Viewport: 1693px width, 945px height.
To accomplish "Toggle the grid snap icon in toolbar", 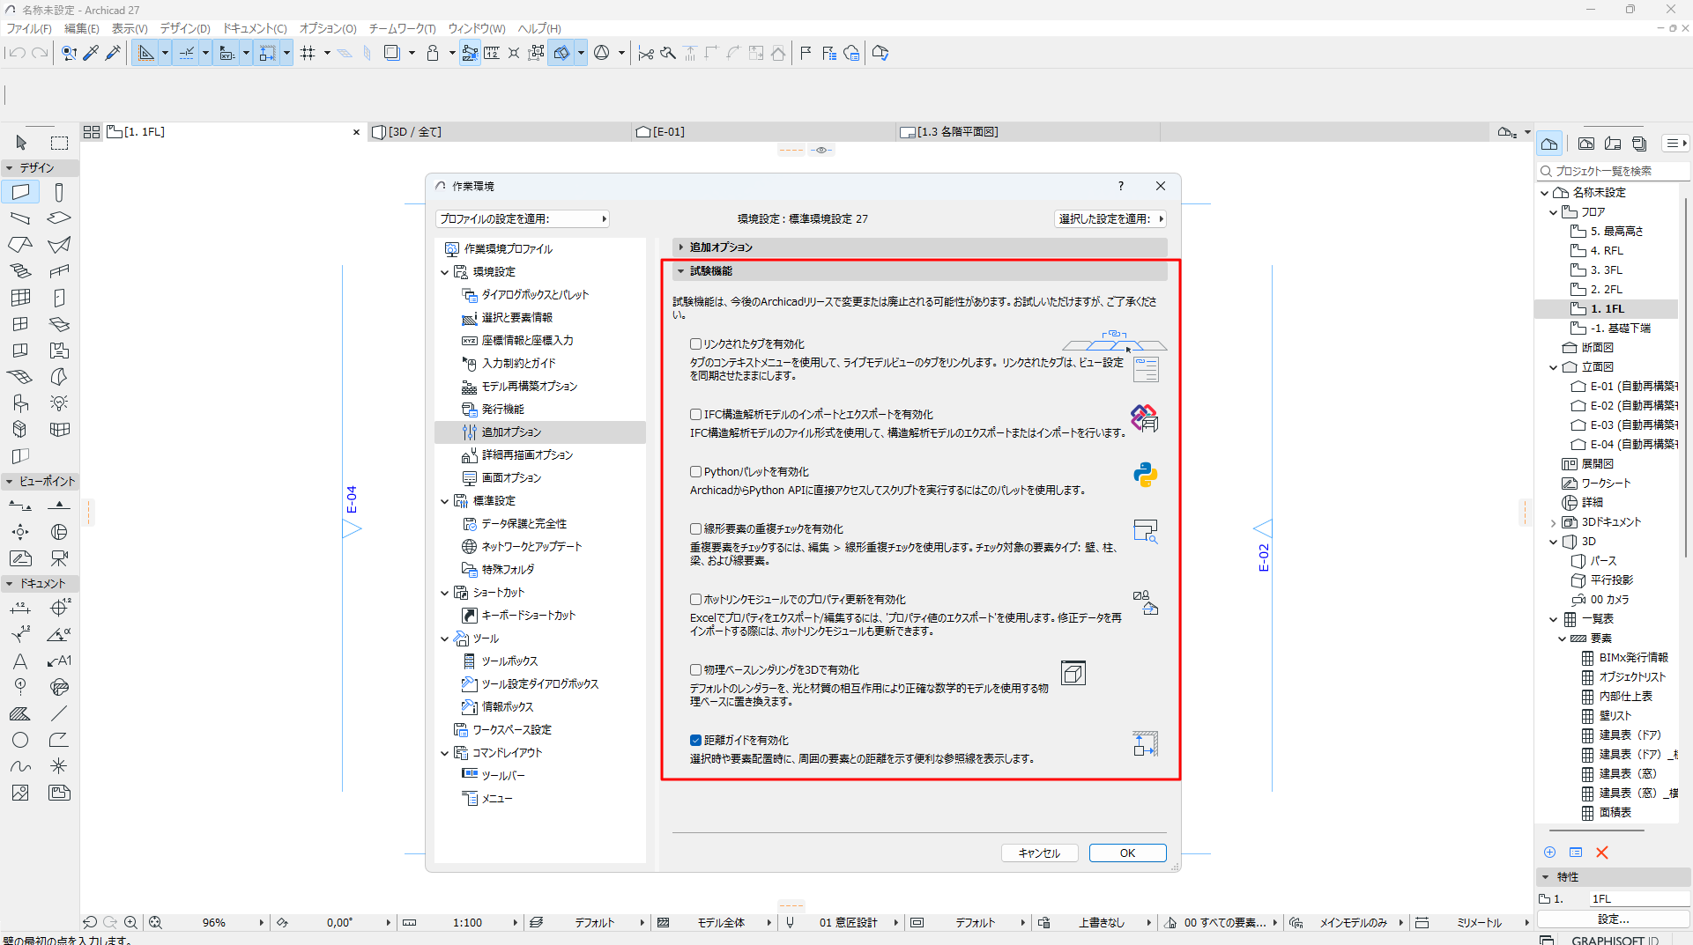I will tap(308, 53).
